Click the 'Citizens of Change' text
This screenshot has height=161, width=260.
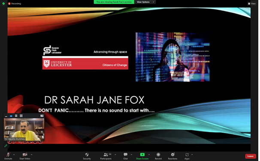(x=115, y=65)
